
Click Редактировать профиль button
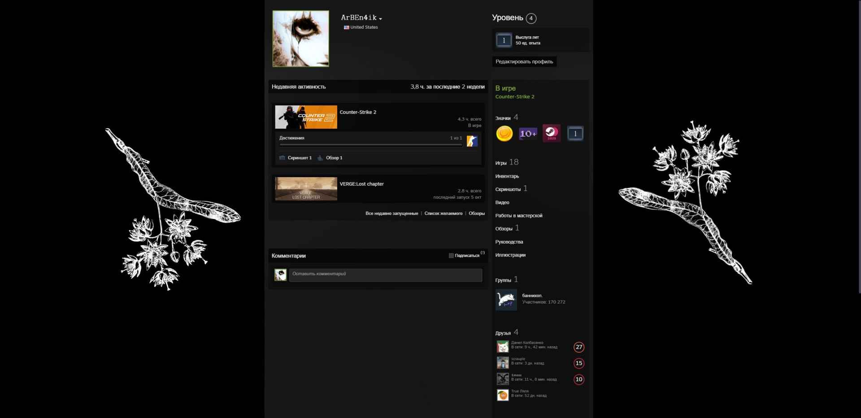point(524,61)
